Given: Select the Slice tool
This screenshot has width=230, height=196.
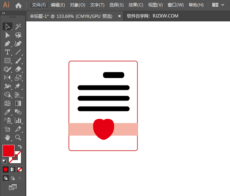Looking at the screenshot, I should (x=18, y=129).
